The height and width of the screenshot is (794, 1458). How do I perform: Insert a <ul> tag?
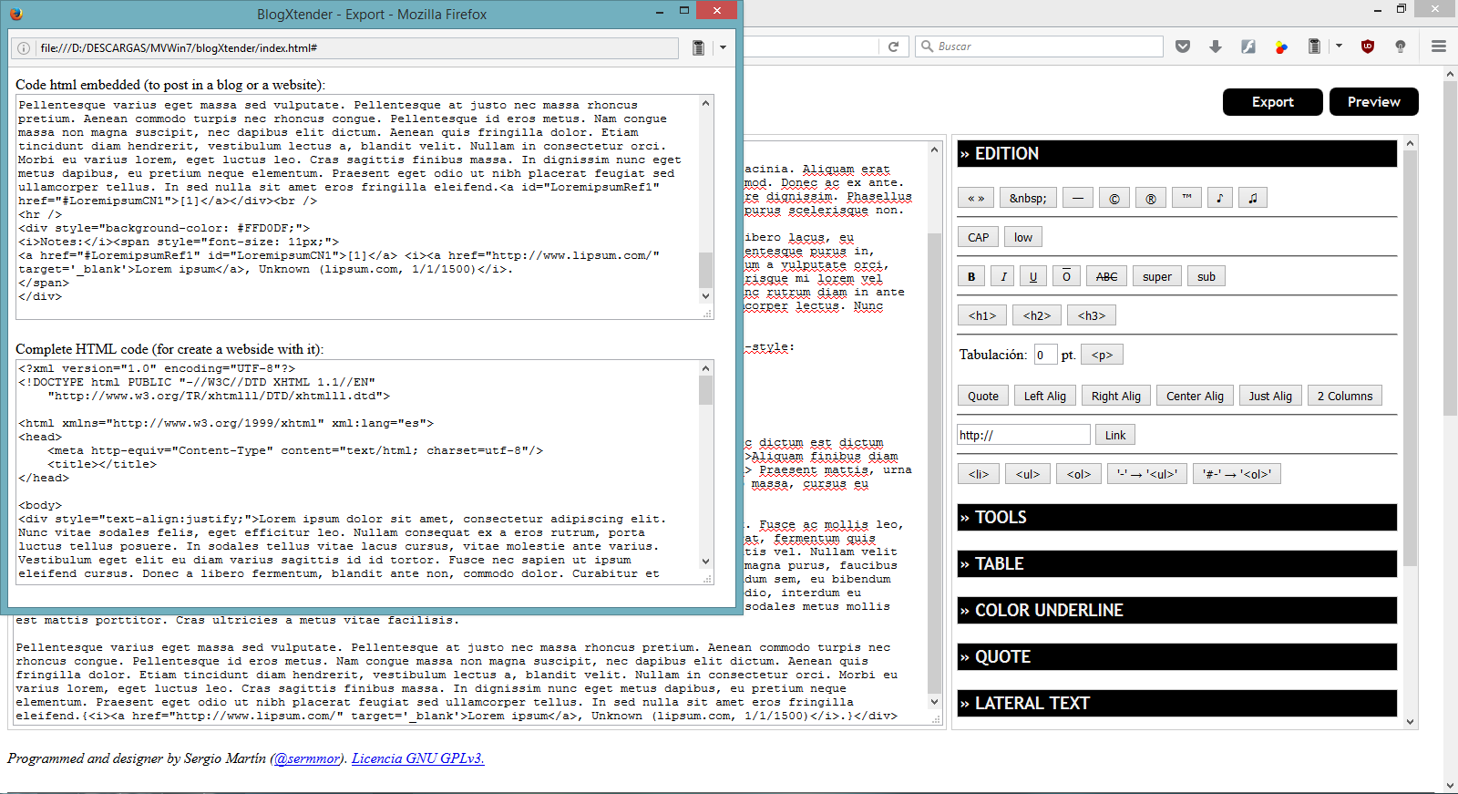tap(1028, 474)
